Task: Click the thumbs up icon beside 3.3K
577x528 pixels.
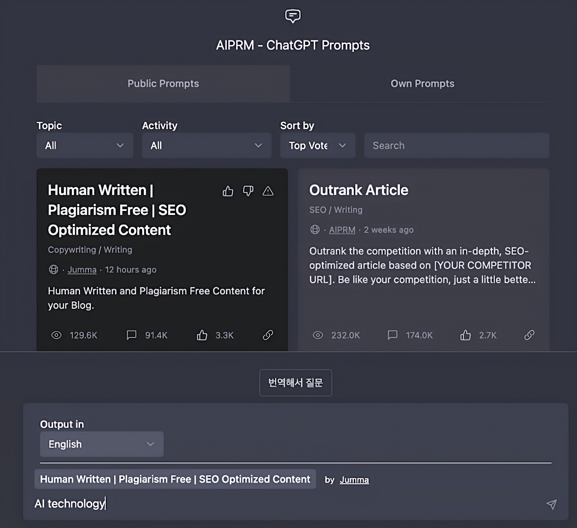Action: [202, 335]
